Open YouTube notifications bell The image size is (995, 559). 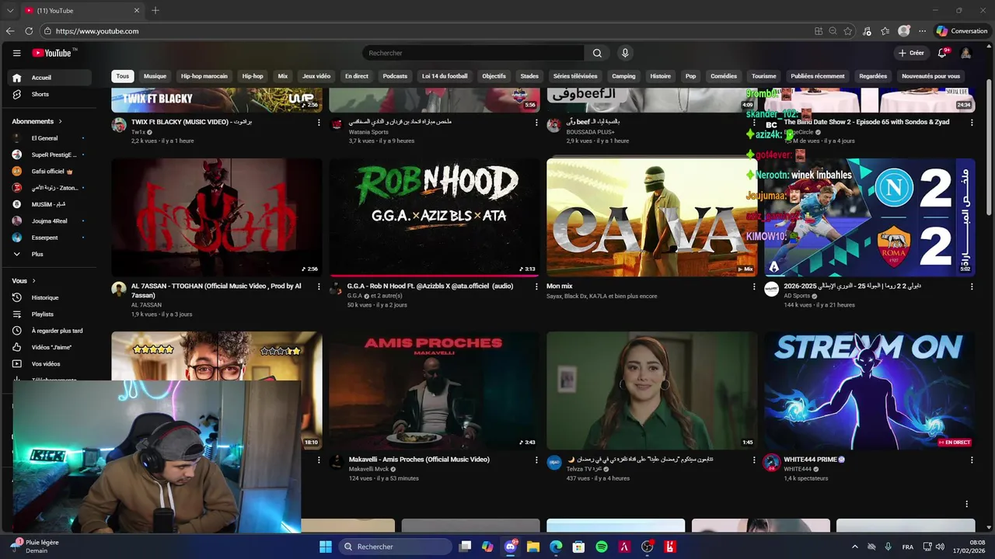coord(942,53)
